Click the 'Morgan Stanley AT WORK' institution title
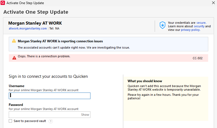 35,23
